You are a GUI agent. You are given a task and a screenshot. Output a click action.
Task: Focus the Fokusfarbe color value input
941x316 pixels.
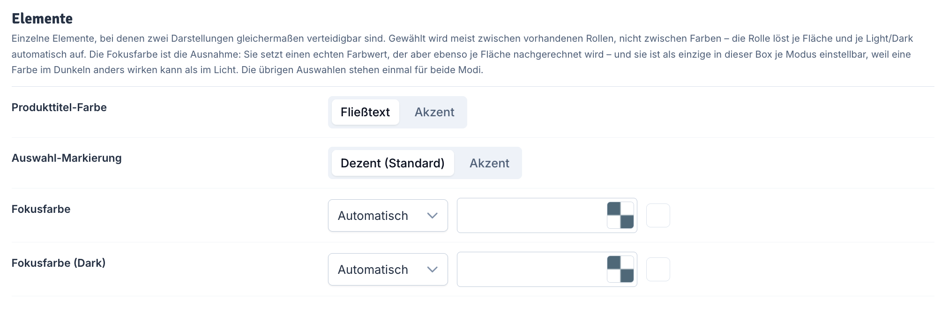tap(531, 216)
